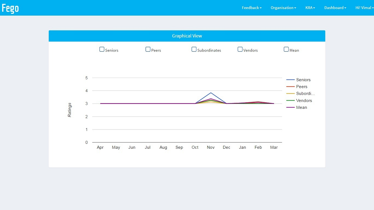Viewport: 374px width, 210px height.
Task: Select the Subordi... legend item
Action: 305,94
